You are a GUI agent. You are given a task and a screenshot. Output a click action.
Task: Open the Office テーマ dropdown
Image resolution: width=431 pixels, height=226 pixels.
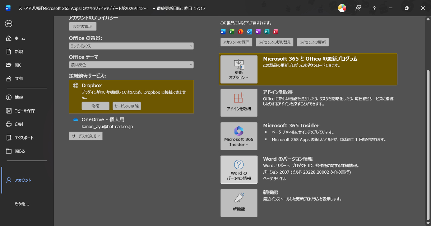point(131,65)
